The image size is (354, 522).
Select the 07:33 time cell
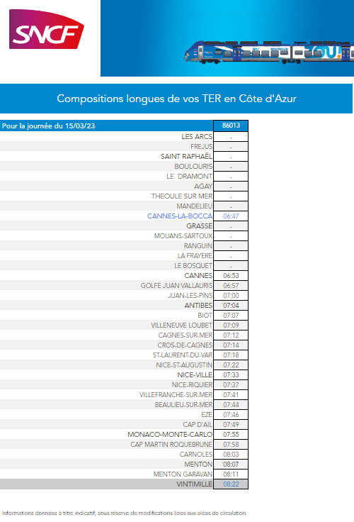pos(231,375)
